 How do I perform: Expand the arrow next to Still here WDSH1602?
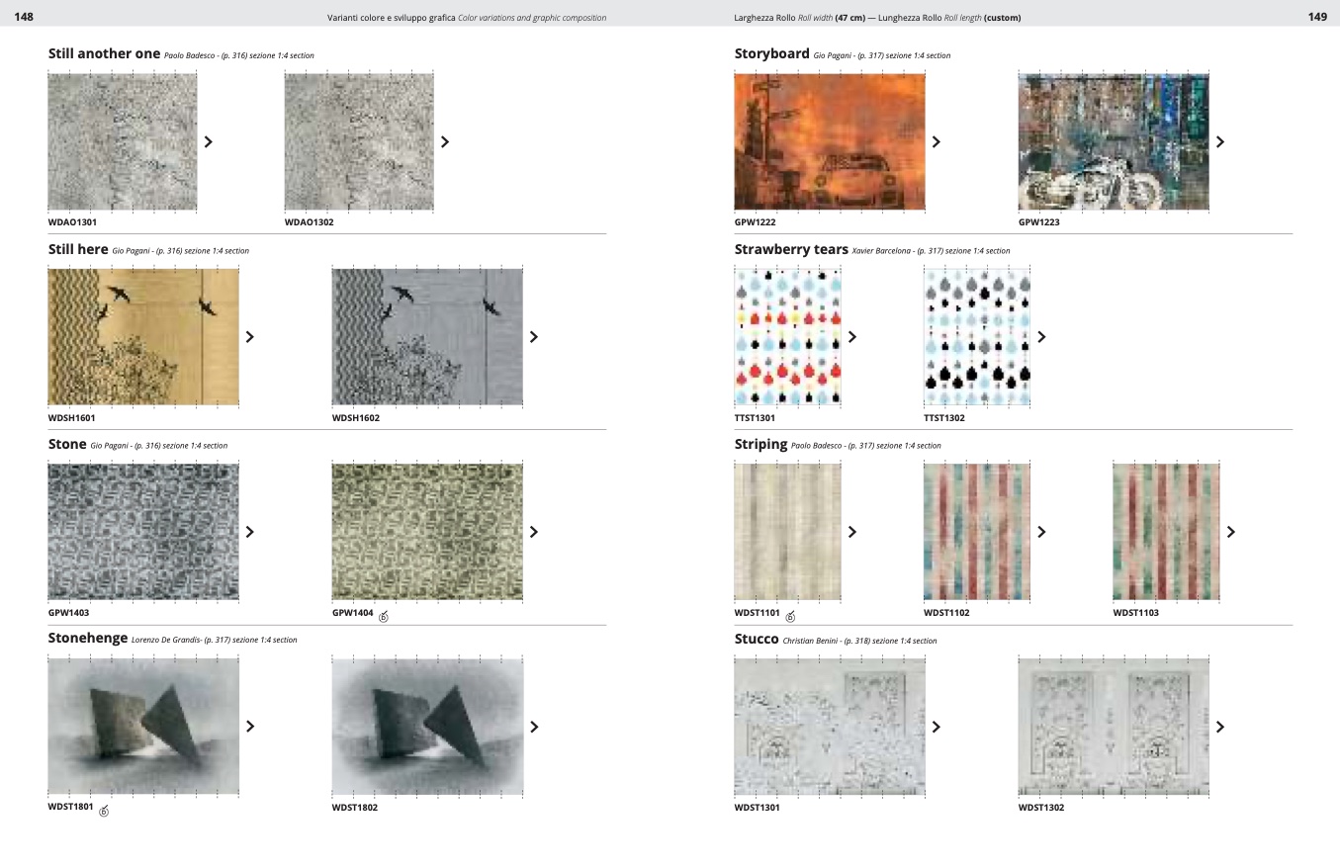tap(534, 337)
